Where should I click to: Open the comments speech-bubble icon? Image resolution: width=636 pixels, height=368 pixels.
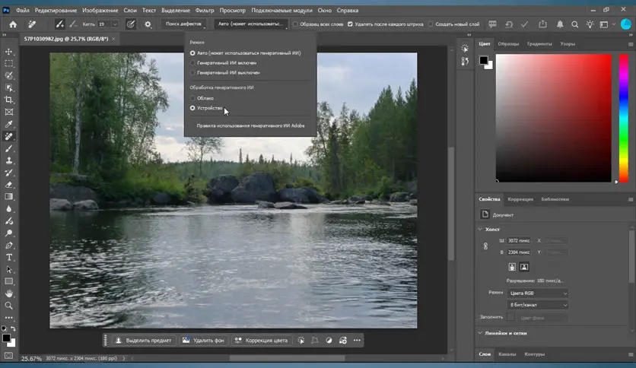(x=492, y=24)
